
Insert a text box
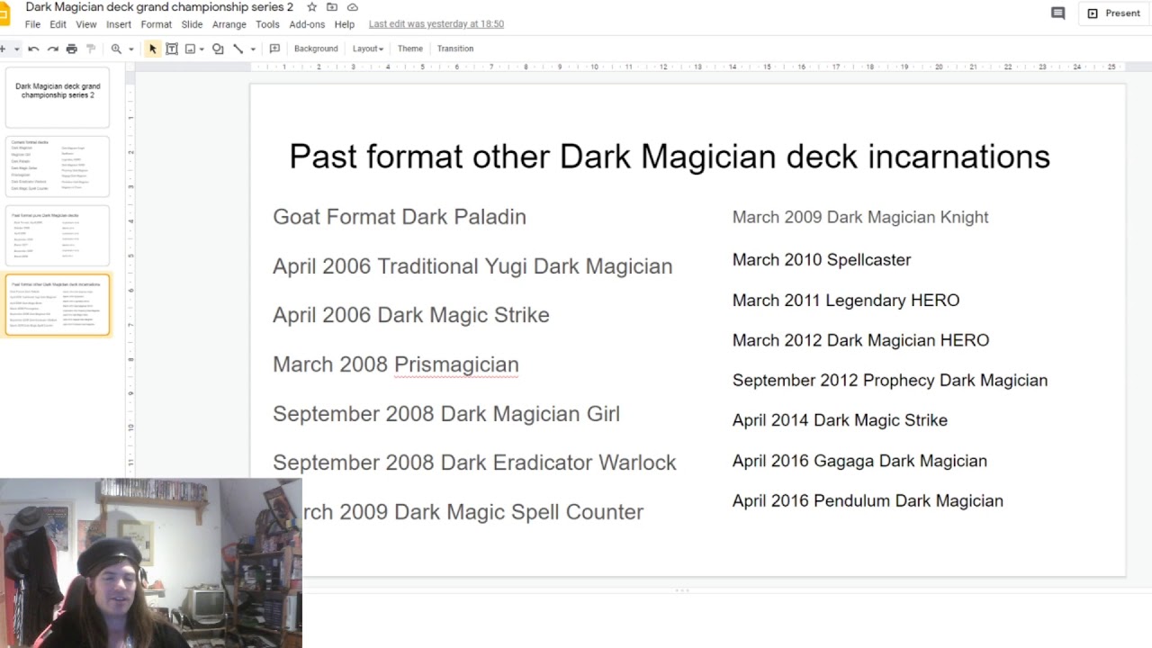pyautogui.click(x=172, y=49)
